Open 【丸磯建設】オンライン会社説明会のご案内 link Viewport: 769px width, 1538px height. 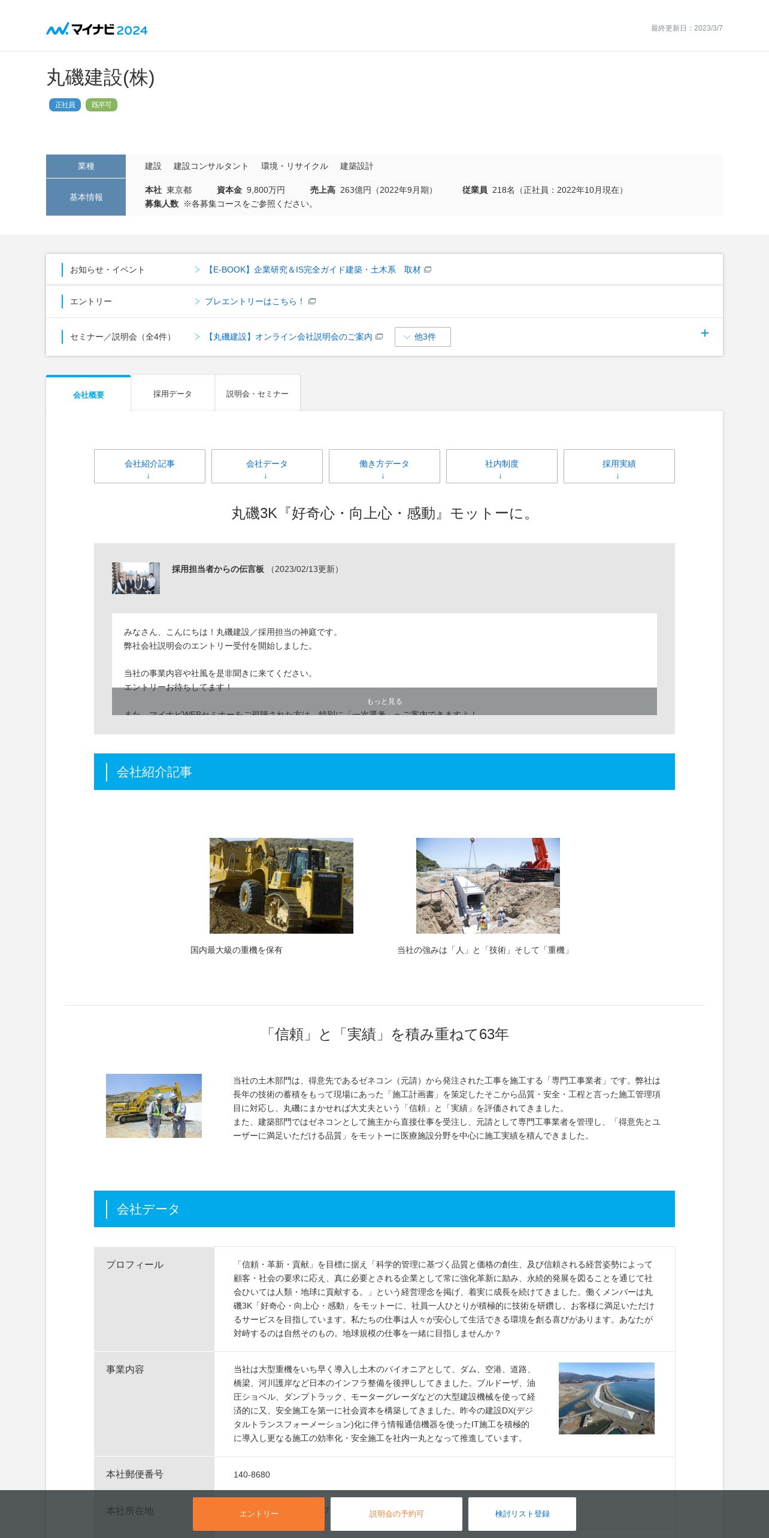[x=288, y=337]
